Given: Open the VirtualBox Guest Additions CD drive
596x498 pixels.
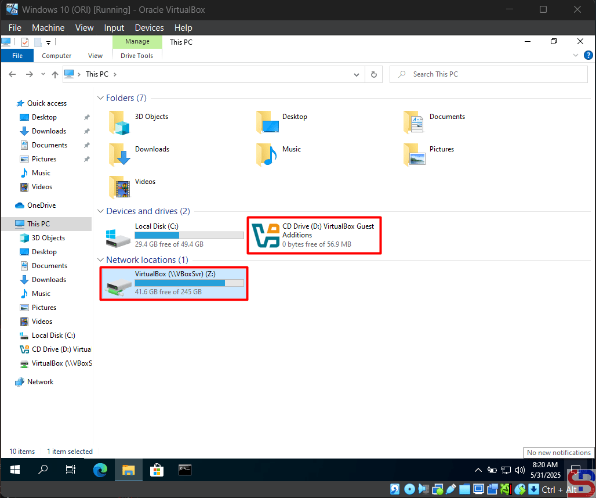Looking at the screenshot, I should pos(314,235).
